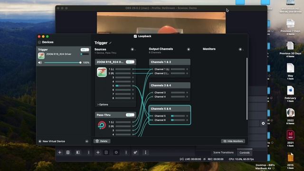304x171 pixels.
Task: Toggle the Pass-Thru source On switch
Action: [x=130, y=115]
